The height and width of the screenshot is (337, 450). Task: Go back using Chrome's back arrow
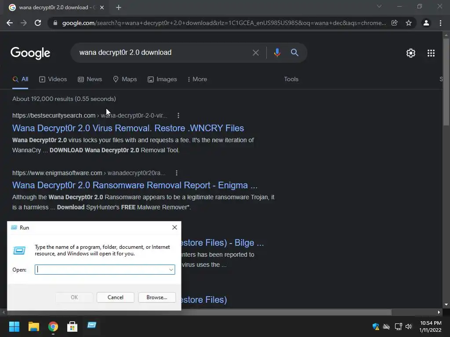[x=10, y=23]
